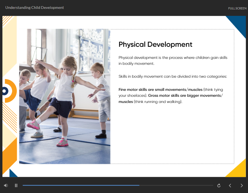
Task: Mute the course audio with the speaker icon
Action: click(6, 185)
